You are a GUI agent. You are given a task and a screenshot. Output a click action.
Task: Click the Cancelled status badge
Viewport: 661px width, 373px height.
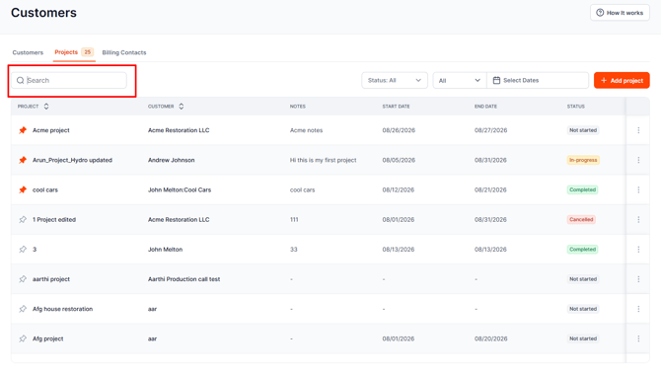(x=581, y=220)
